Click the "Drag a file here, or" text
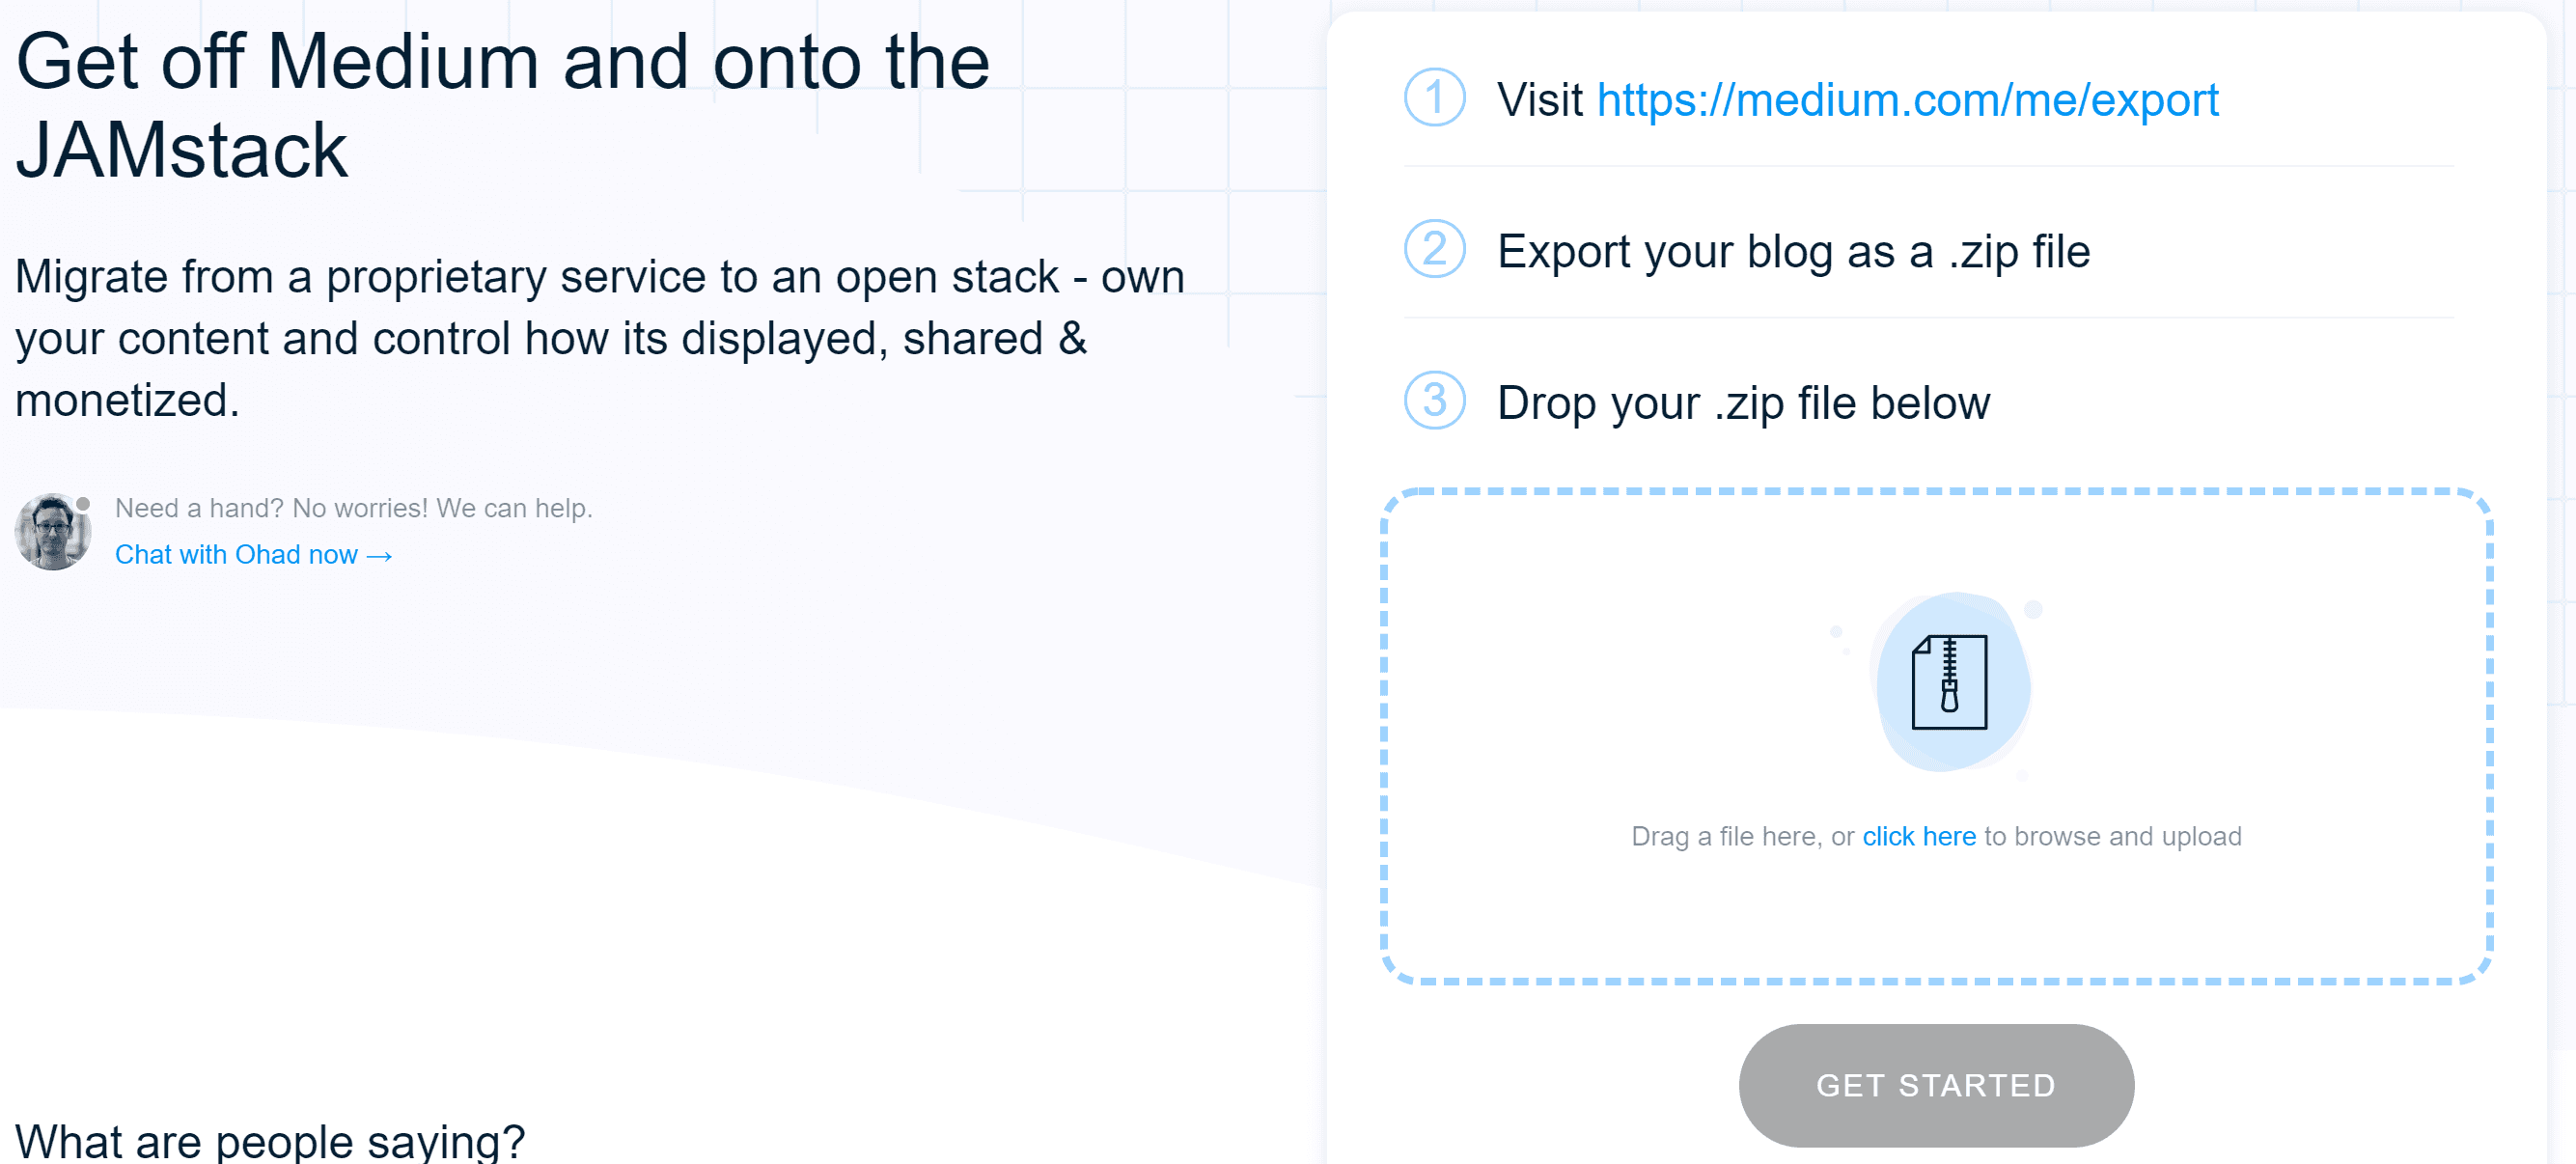 tap(1742, 836)
